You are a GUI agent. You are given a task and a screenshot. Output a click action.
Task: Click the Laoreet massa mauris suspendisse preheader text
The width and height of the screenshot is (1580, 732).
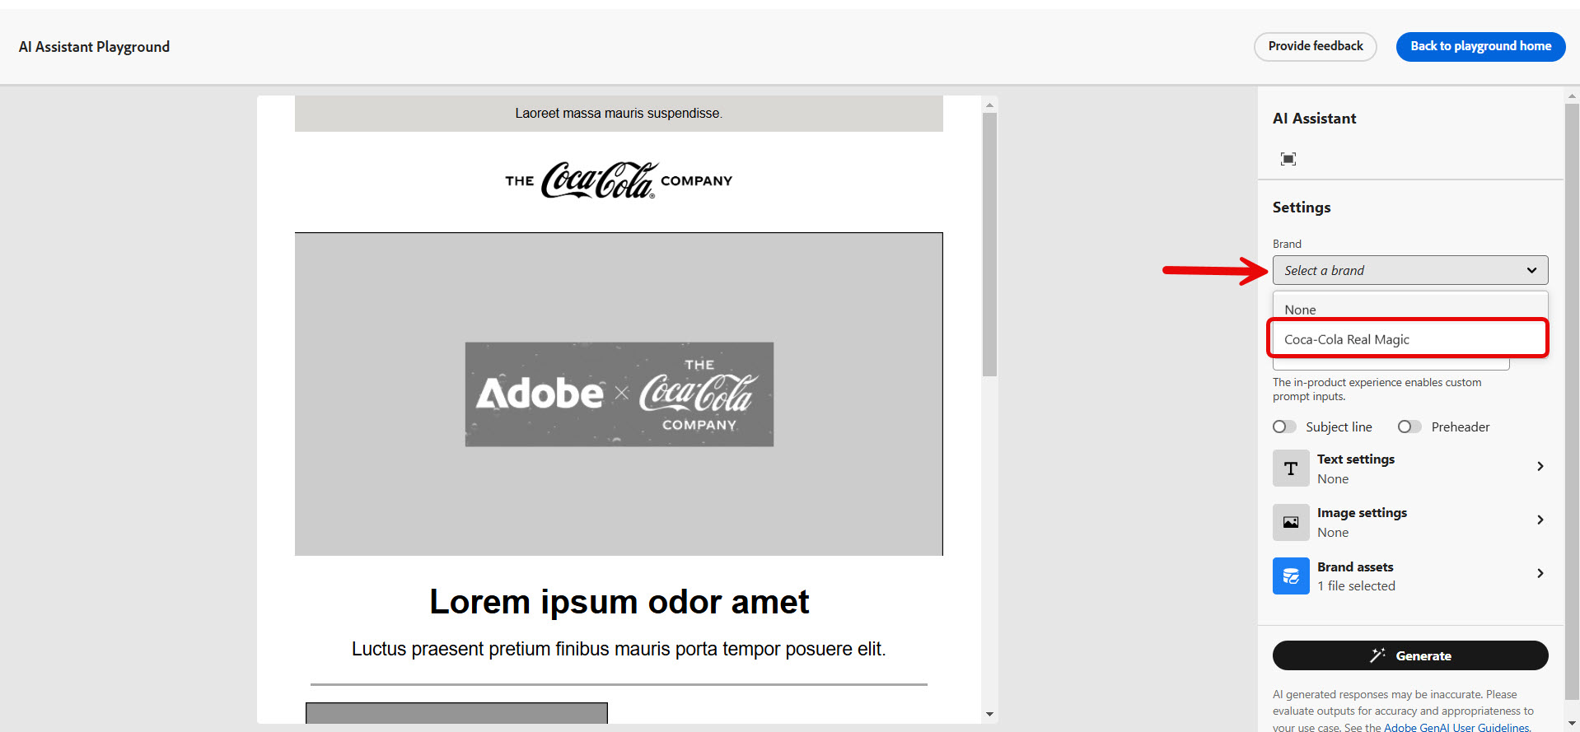619,114
